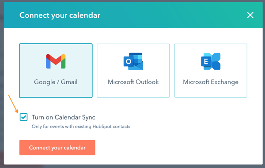Uncheck the Turn on Calendar Sync checkbox
This screenshot has width=265, height=168.
pyautogui.click(x=23, y=117)
